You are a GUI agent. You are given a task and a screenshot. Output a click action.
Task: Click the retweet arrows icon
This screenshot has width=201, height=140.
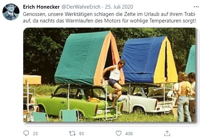pos(72,133)
